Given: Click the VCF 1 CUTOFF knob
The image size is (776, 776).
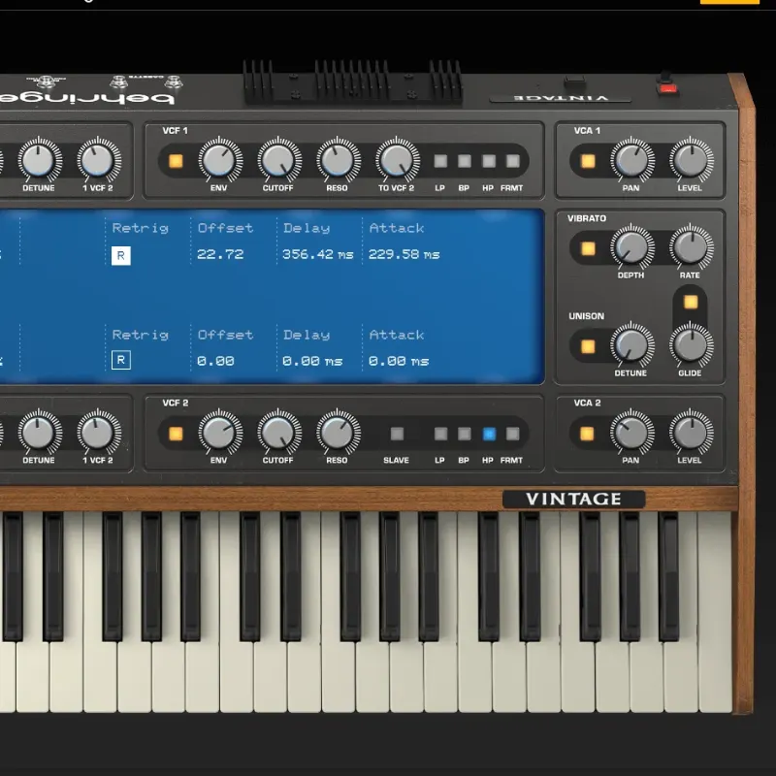Looking at the screenshot, I should tap(278, 160).
